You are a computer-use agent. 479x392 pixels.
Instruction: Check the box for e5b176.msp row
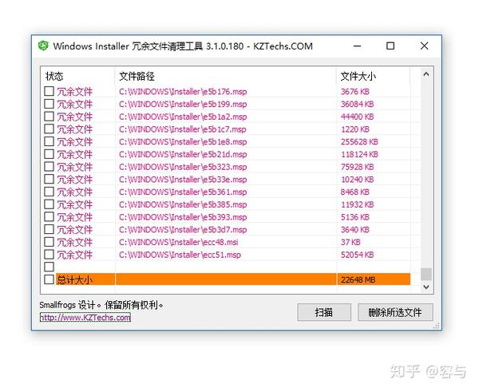(x=49, y=91)
